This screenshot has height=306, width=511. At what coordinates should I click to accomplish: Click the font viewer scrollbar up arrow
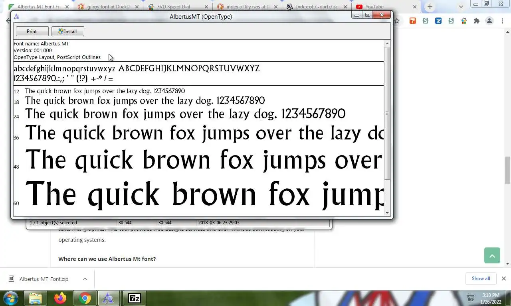387,43
